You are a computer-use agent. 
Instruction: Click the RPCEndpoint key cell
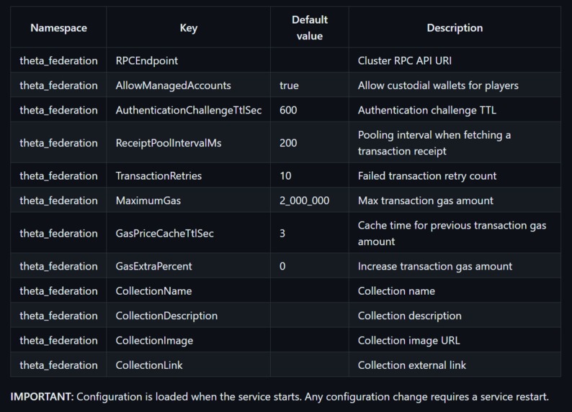(147, 60)
